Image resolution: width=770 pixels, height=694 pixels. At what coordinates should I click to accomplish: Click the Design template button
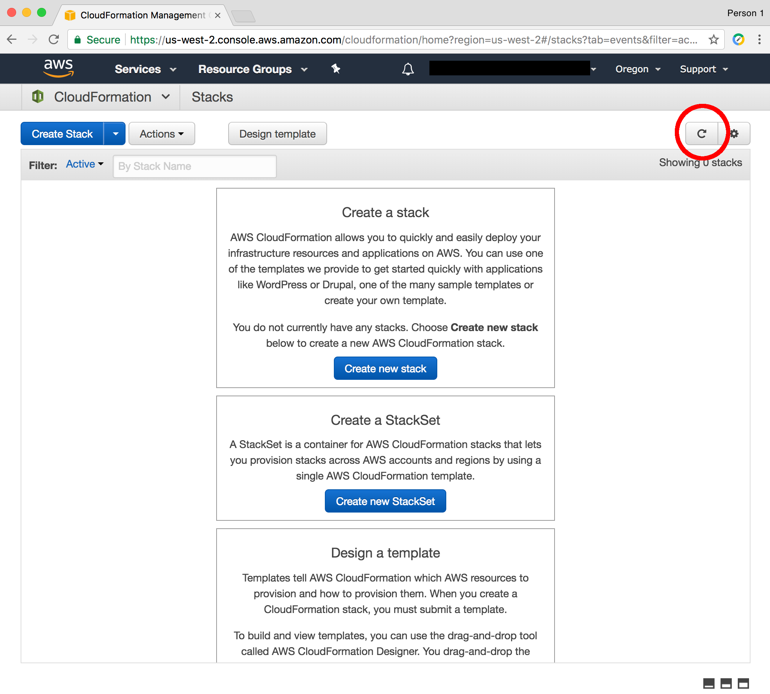(277, 133)
